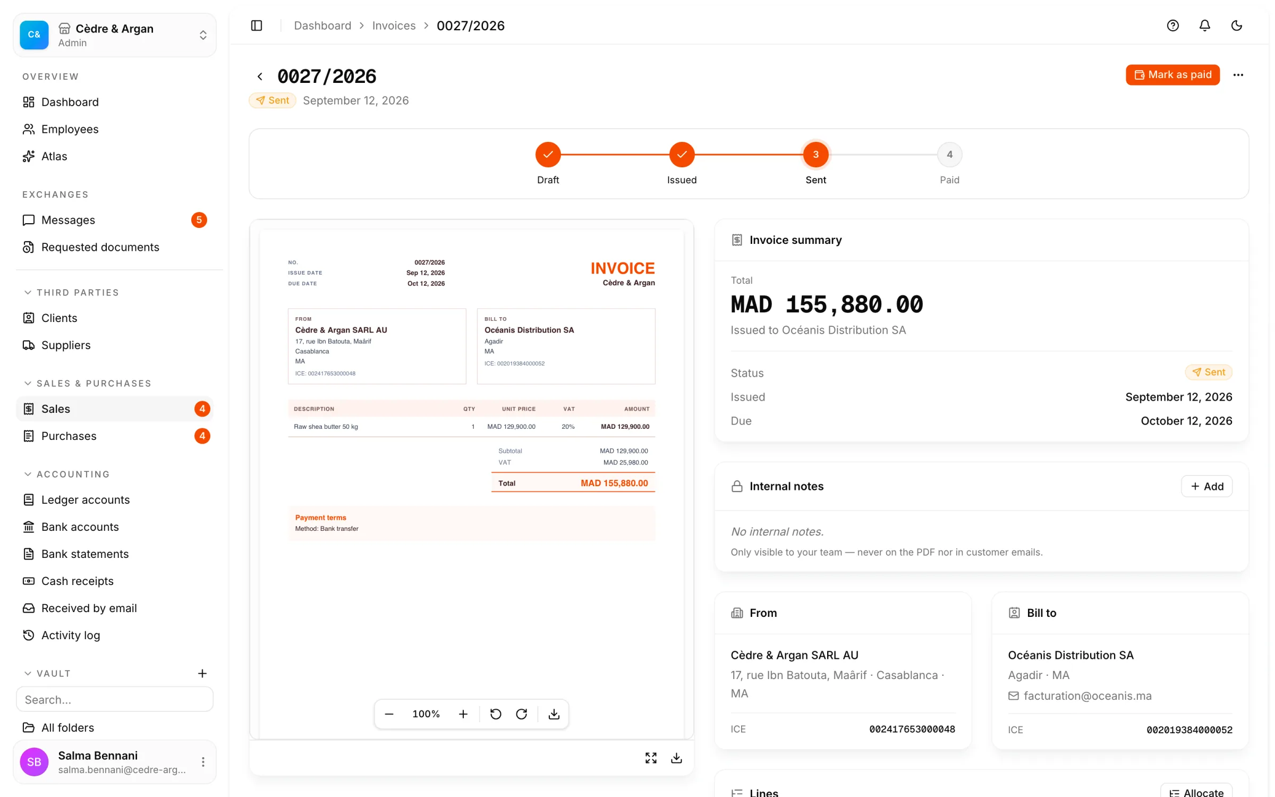
Task: Go back with the arrow beside 0027/2026
Action: 260,77
